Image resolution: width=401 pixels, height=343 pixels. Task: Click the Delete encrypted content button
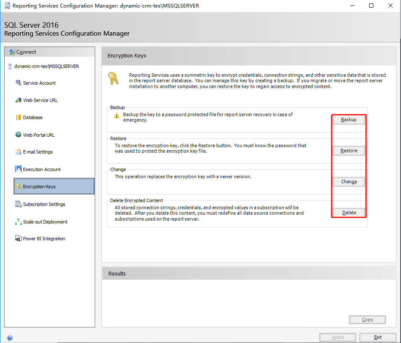click(349, 213)
